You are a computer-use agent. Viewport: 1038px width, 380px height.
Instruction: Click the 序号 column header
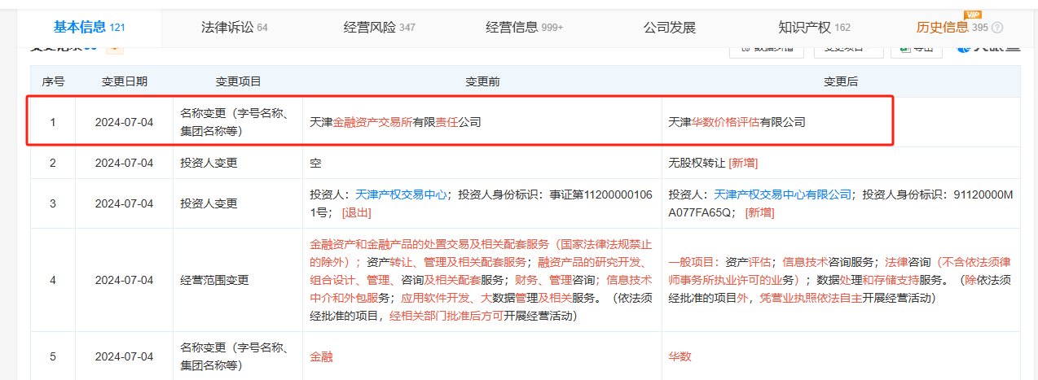point(53,81)
